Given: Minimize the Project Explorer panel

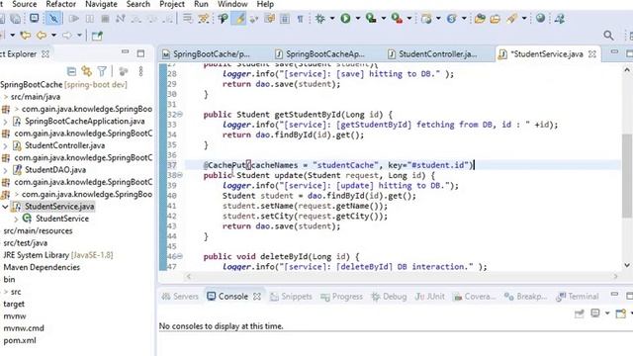Looking at the screenshot, I should (126, 52).
